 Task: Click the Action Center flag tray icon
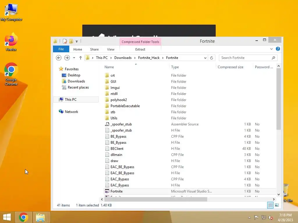click(256, 217)
